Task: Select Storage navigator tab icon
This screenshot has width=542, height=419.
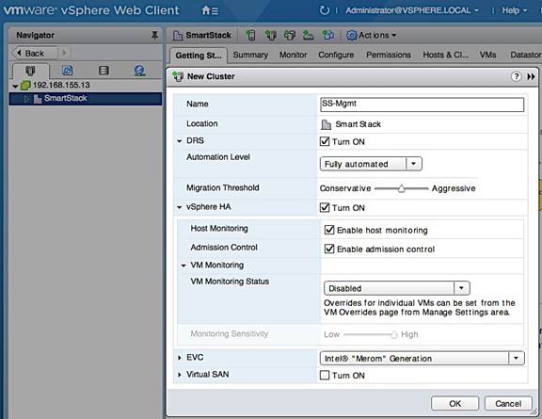Action: [104, 71]
